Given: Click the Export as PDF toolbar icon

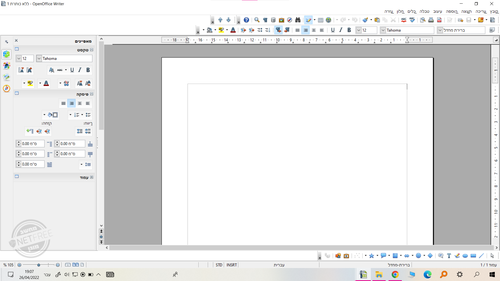Looking at the screenshot, I should coord(439,20).
